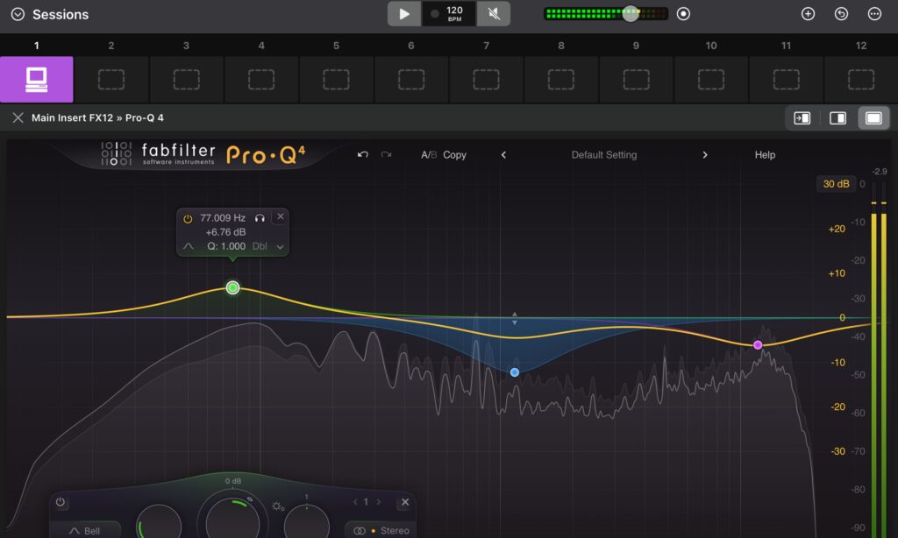The image size is (898, 538).
Task: Open the 30 dB display range menu
Action: tap(836, 184)
